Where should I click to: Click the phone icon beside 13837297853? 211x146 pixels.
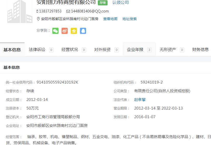[37, 11]
